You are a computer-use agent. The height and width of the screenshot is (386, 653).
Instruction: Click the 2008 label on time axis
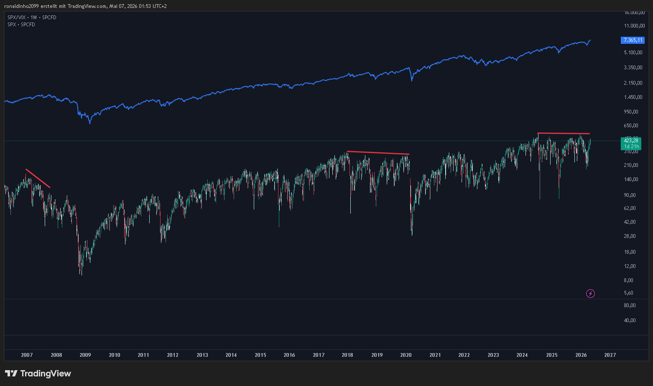[56, 355]
